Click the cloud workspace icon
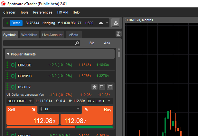 click(x=101, y=23)
